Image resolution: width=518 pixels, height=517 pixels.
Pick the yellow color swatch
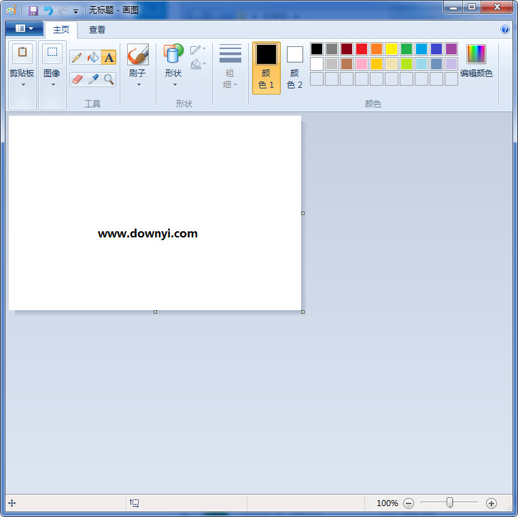coord(392,49)
